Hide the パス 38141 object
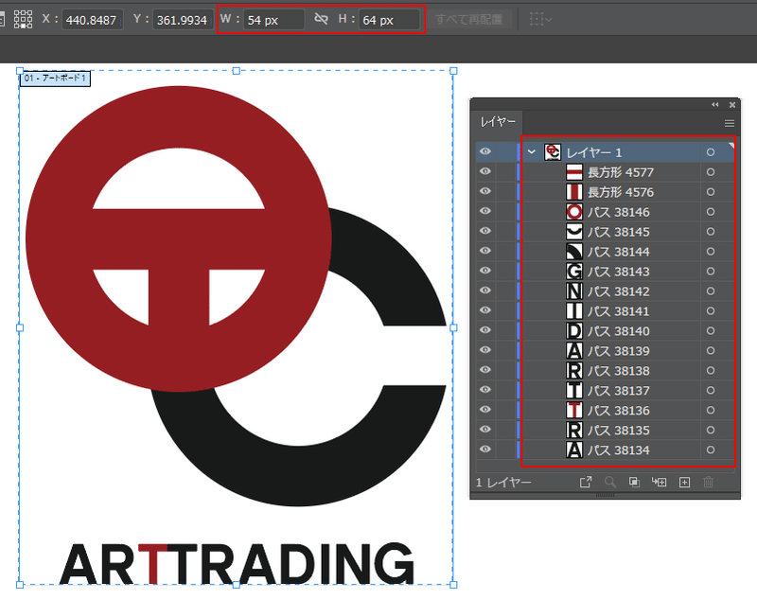Viewport: 757px width, 599px height. coord(485,309)
